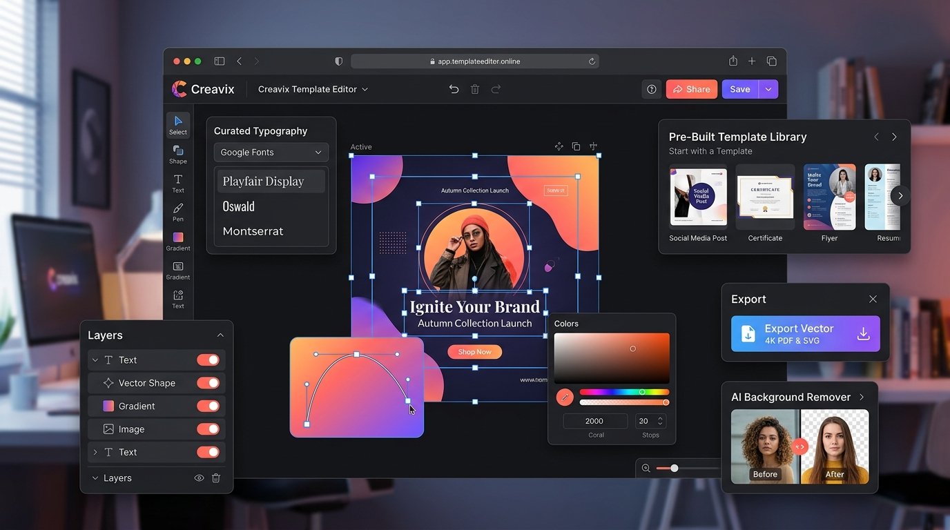The height and width of the screenshot is (530, 950).
Task: Toggle the collapsed Text layer switch
Action: tap(208, 452)
